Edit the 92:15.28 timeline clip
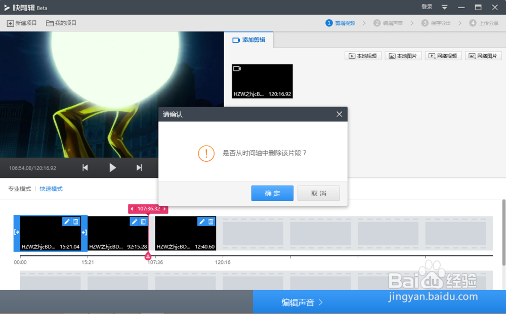This screenshot has width=506, height=314. tap(134, 221)
